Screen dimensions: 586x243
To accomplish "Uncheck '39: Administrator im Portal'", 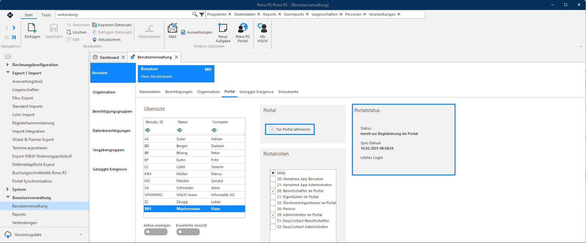I will 273,215.
